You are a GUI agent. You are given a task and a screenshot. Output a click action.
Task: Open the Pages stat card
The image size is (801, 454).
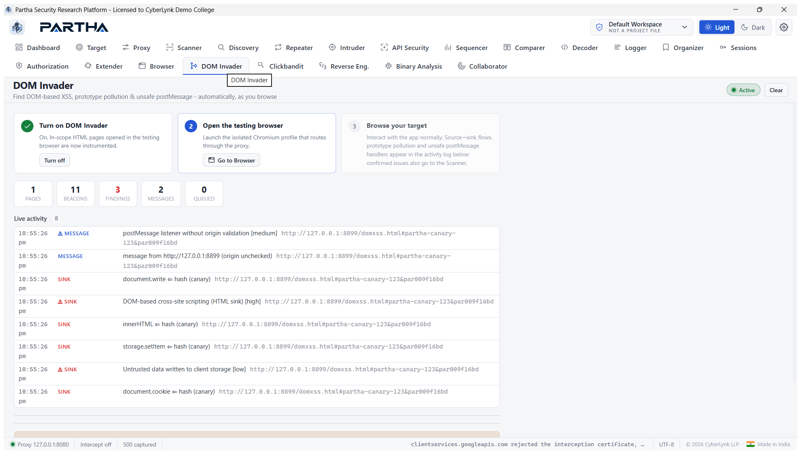(33, 194)
